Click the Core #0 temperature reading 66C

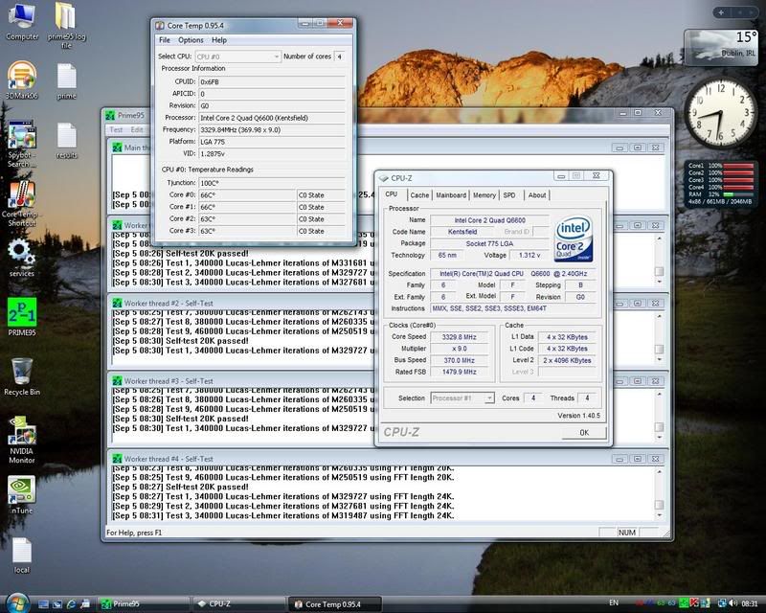tap(247, 195)
